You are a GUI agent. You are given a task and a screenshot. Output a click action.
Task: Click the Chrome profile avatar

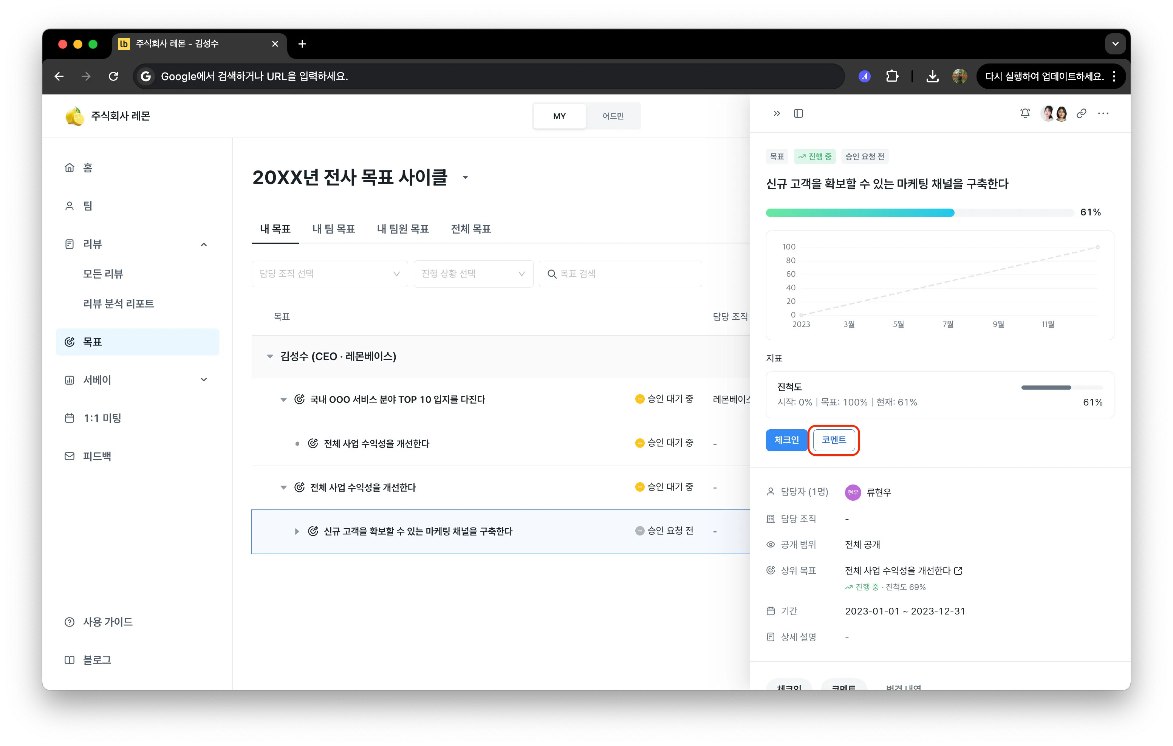tap(959, 76)
